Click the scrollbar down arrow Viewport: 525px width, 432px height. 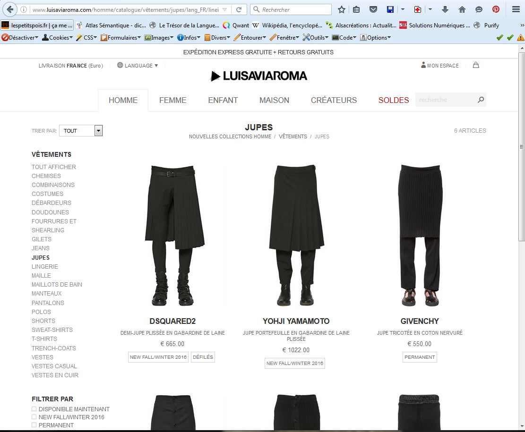[522, 426]
